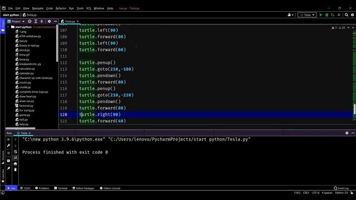The width and height of the screenshot is (356, 200).
Task: Open the Event Log
Action: coord(341,188)
